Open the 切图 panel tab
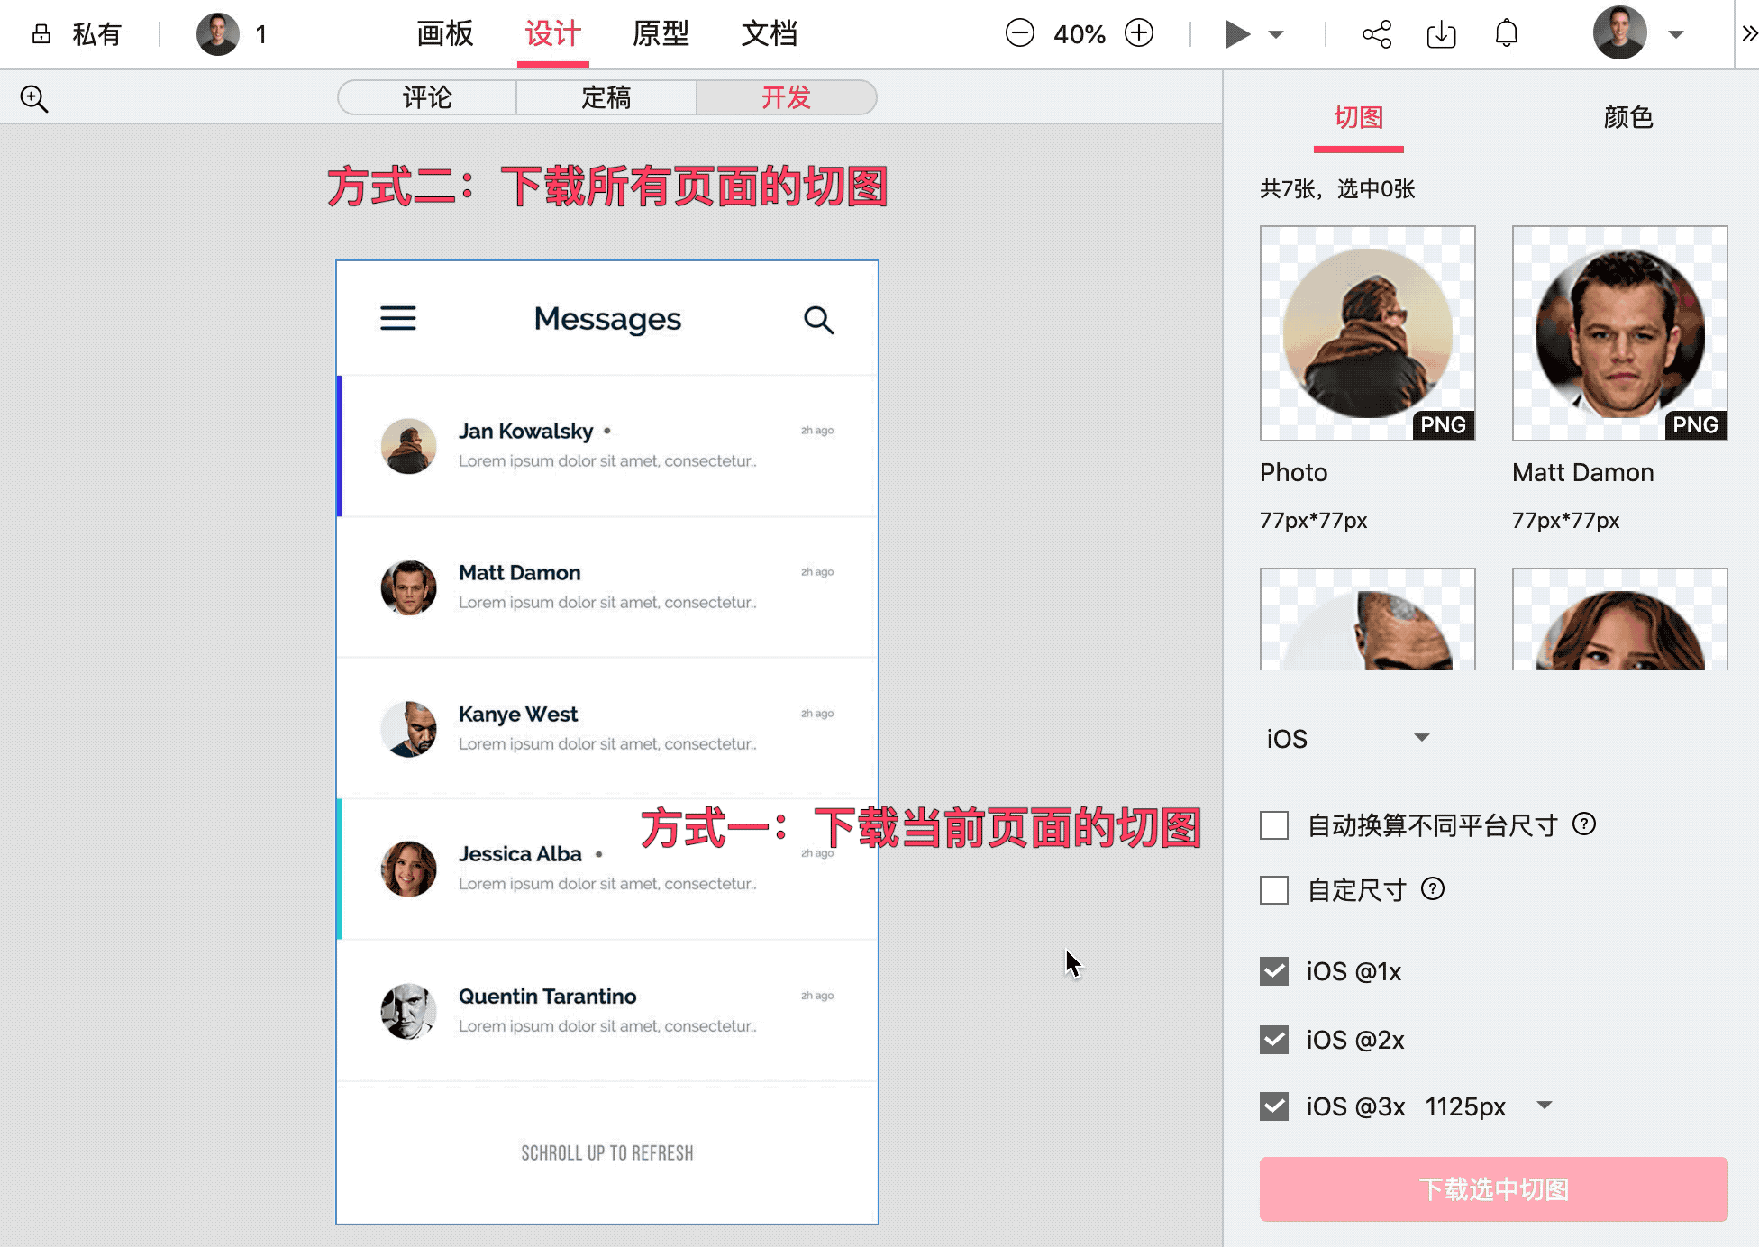Screen dimensions: 1759x1247 point(1359,117)
